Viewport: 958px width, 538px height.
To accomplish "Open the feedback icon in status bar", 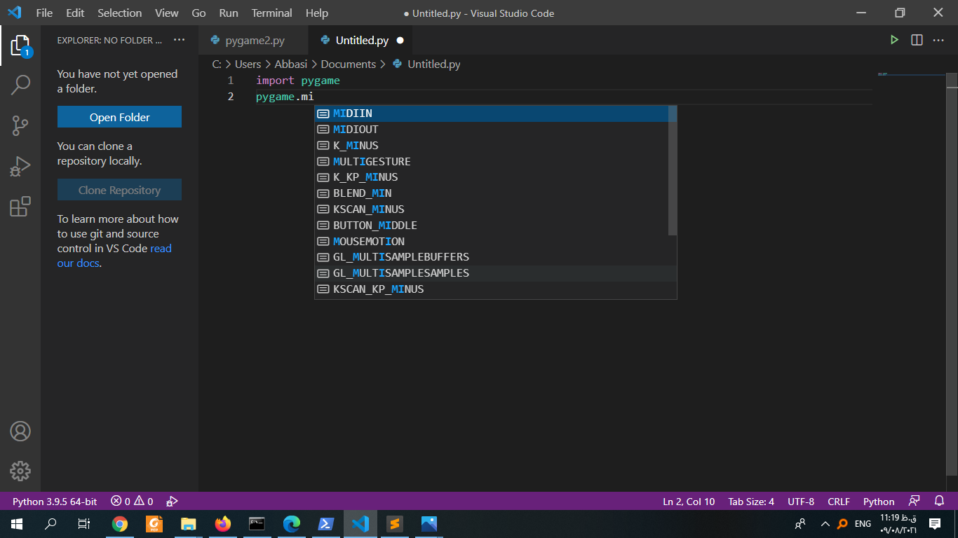I will [915, 502].
